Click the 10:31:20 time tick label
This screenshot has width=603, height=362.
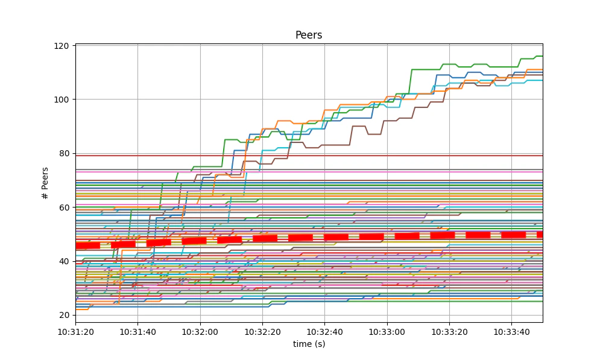[76, 332]
